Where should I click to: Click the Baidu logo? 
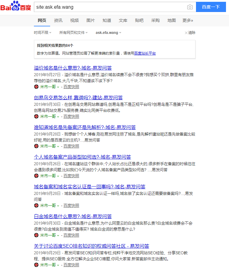[x=16, y=6]
